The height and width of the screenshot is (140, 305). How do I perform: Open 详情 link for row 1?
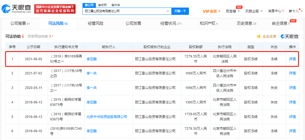click(292, 59)
